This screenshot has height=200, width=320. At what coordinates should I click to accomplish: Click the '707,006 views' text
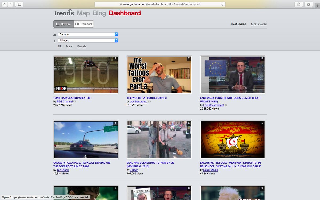(135, 173)
